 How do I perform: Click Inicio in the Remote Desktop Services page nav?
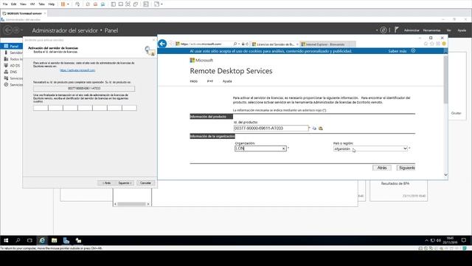[193, 81]
